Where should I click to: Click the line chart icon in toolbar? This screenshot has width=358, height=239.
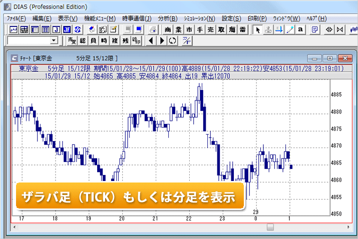tap(13, 30)
